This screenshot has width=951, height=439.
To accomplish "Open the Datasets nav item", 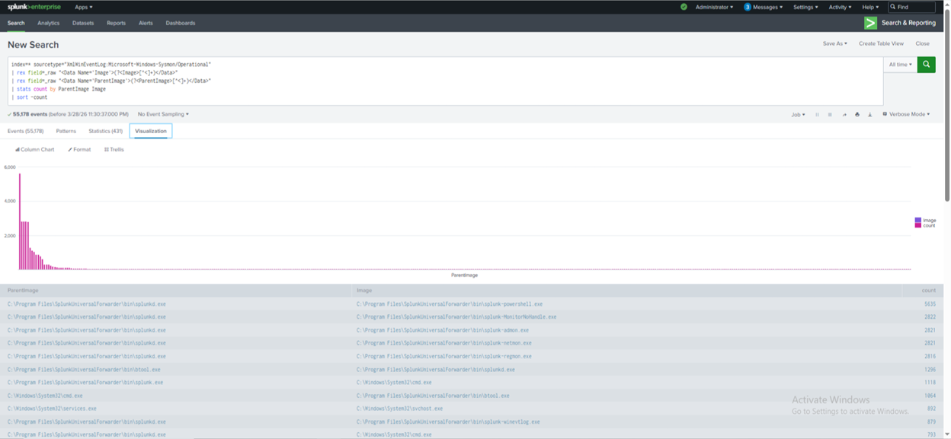I will click(x=83, y=23).
